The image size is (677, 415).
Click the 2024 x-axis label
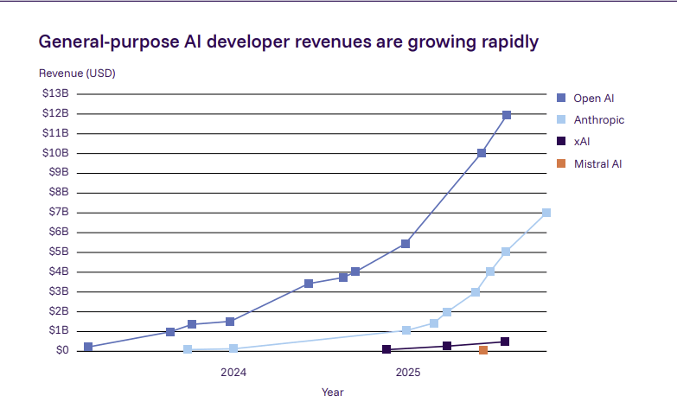(x=233, y=373)
